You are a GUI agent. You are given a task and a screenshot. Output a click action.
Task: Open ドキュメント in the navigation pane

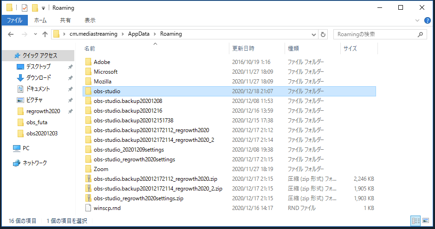pos(38,89)
